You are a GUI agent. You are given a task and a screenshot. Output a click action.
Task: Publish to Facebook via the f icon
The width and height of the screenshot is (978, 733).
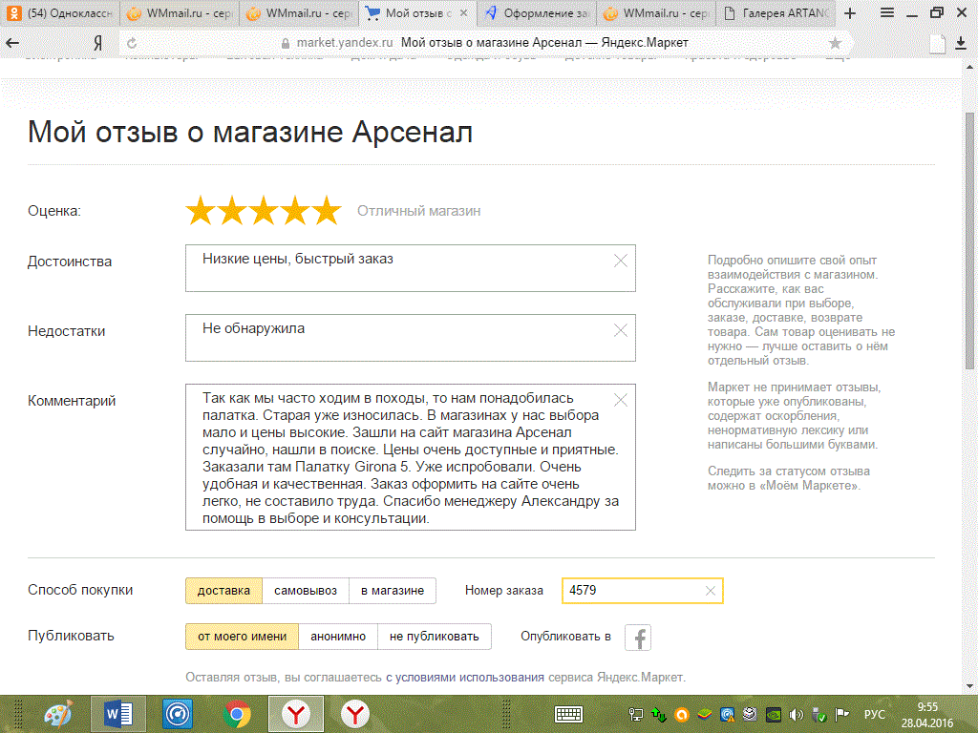click(x=638, y=637)
